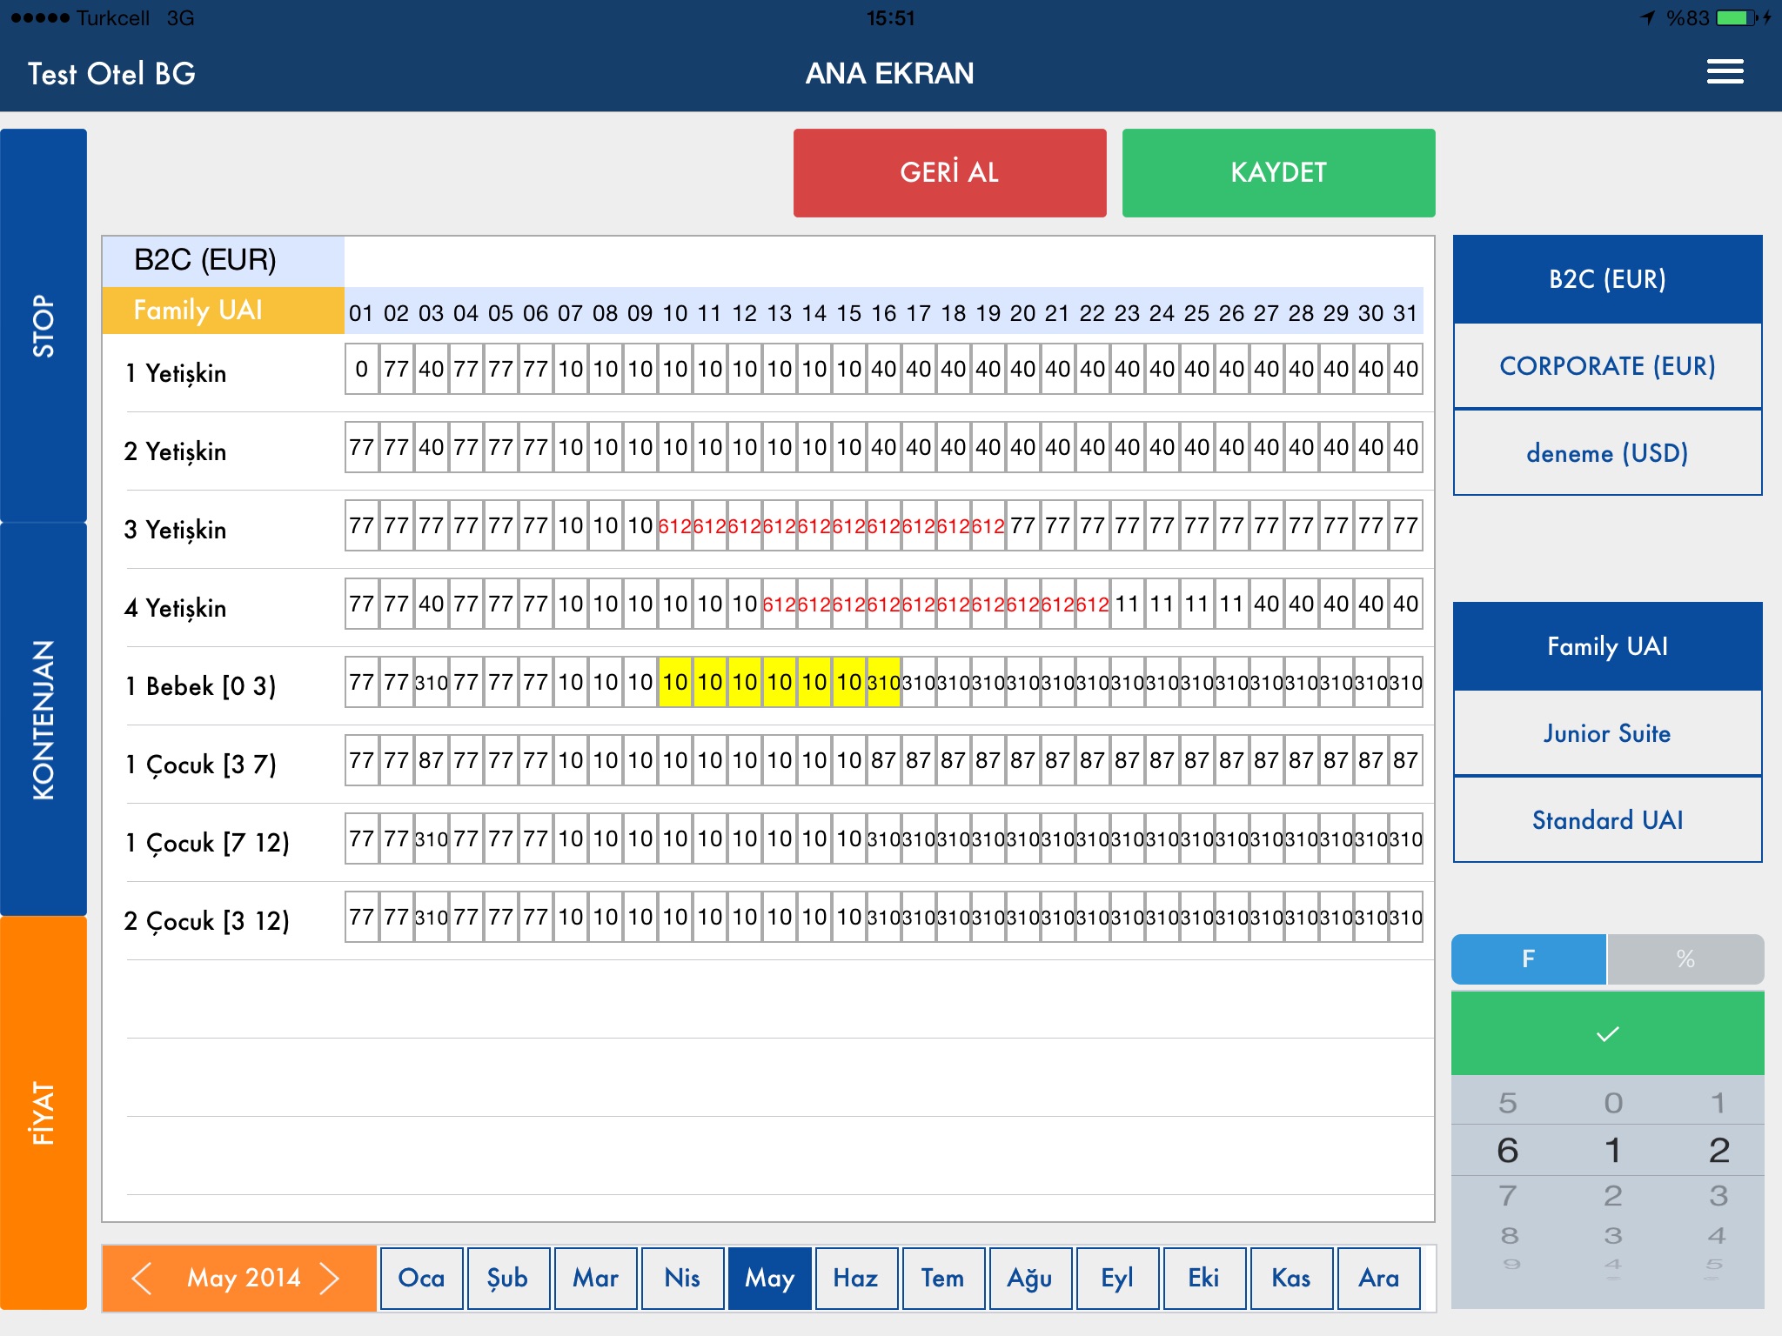Open the hamburger menu icon
Viewport: 1782px width, 1336px height.
(x=1725, y=72)
